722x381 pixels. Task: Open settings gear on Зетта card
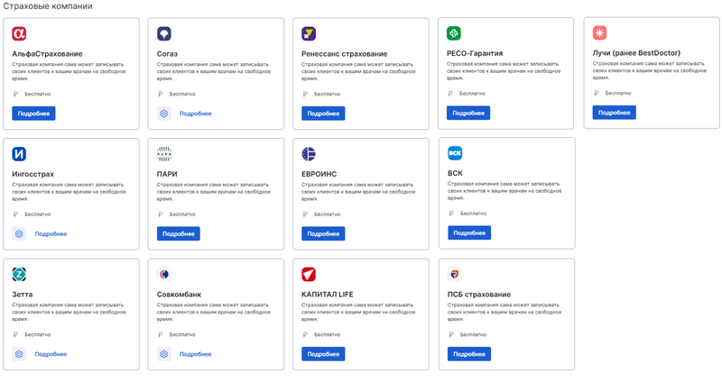click(x=19, y=354)
